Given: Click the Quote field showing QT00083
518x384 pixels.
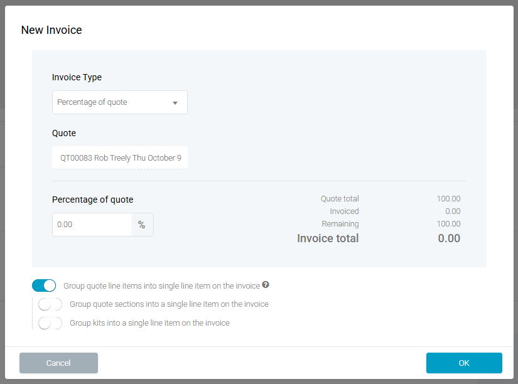Looking at the screenshot, I should coord(120,158).
